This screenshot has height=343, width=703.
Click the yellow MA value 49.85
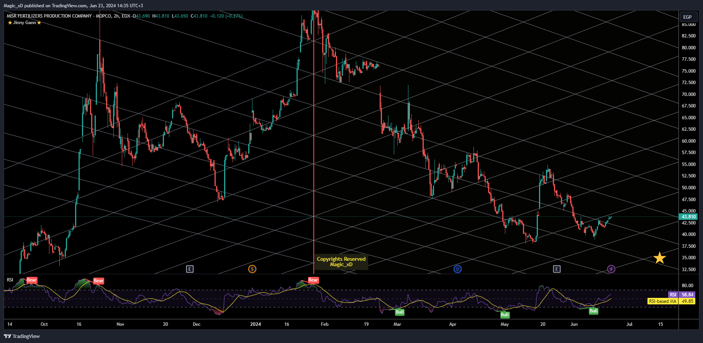coord(688,301)
